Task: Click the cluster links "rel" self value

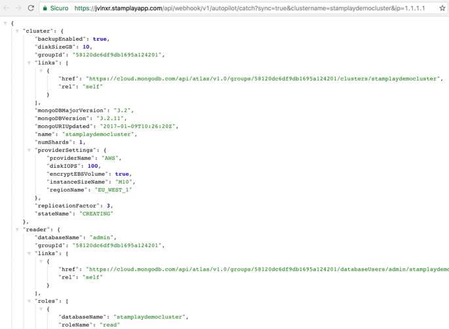Action: pyautogui.click(x=92, y=87)
